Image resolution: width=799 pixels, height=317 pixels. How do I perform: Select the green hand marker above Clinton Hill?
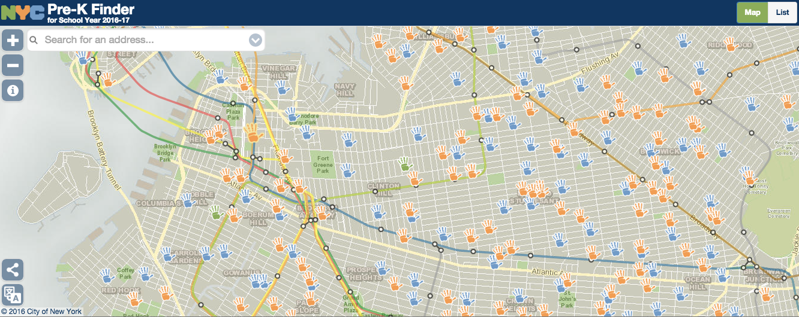click(405, 163)
